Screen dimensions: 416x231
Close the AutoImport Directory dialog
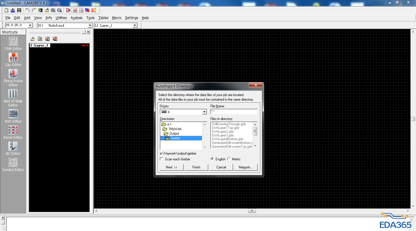pyautogui.click(x=256, y=85)
